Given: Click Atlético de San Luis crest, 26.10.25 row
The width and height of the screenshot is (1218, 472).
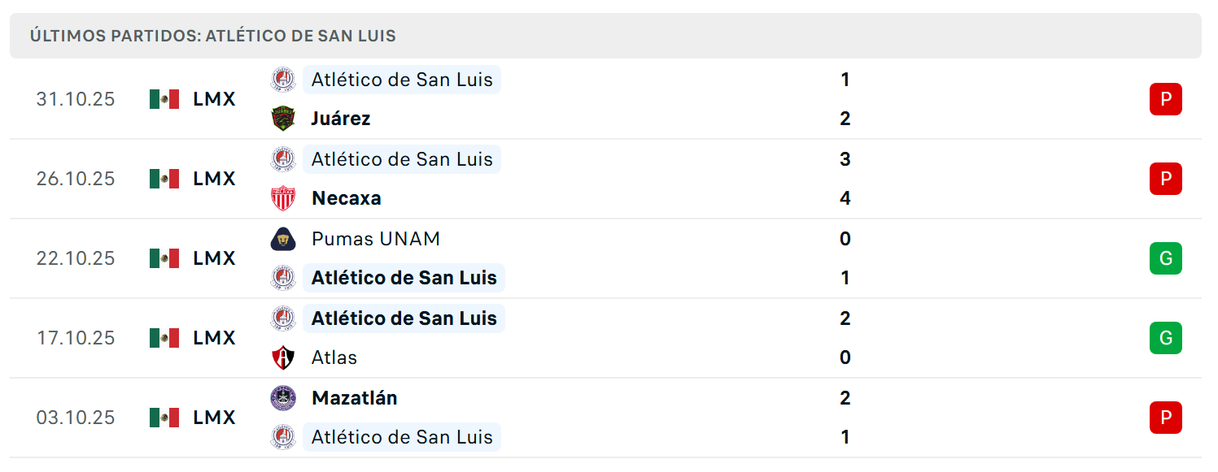Looking at the screenshot, I should pyautogui.click(x=283, y=159).
